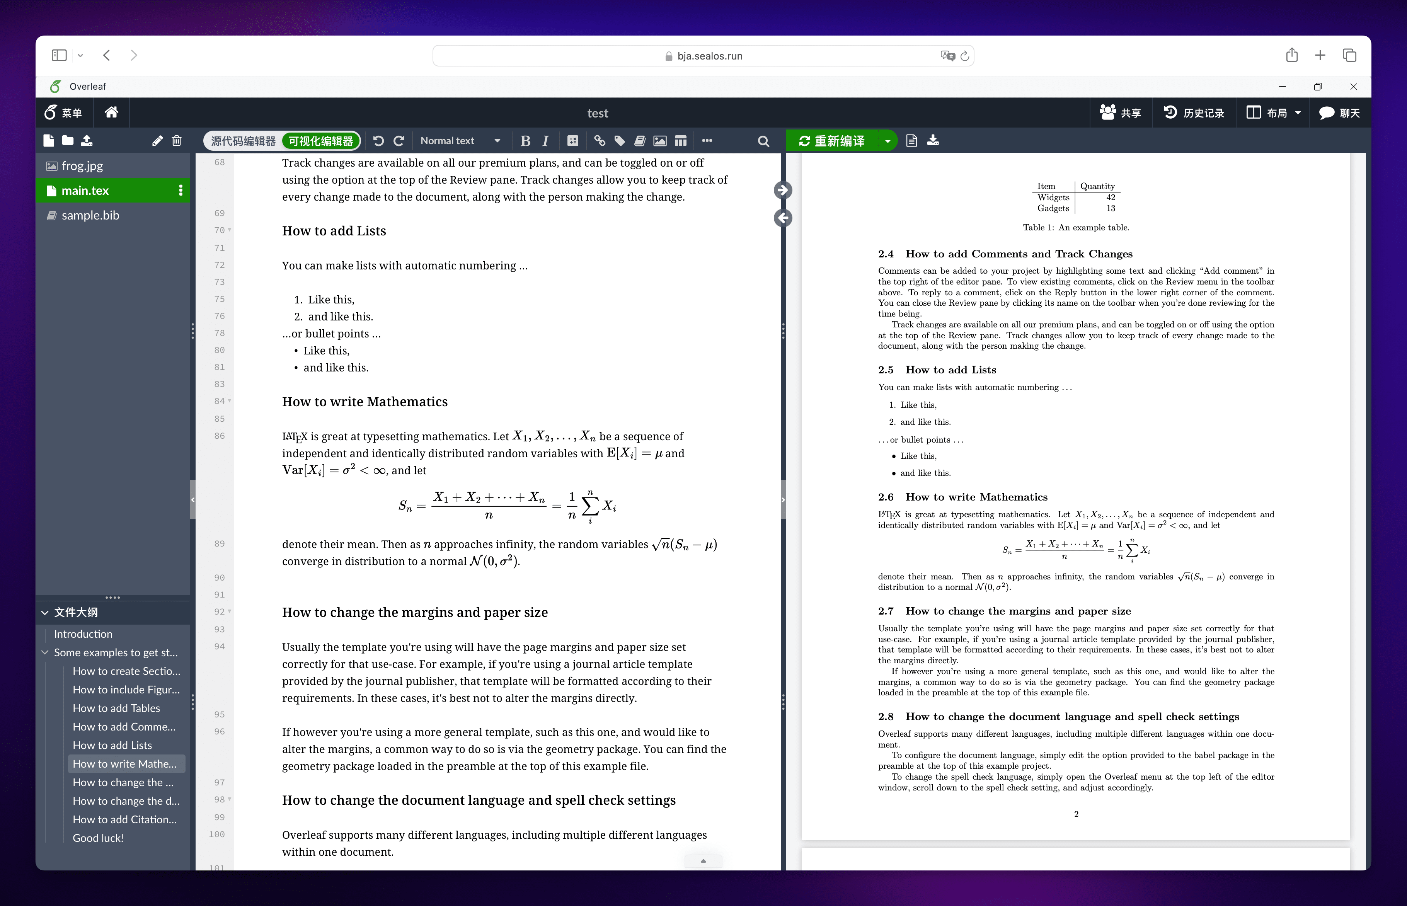Click the download PDF icon
The width and height of the screenshot is (1407, 906).
click(x=933, y=141)
